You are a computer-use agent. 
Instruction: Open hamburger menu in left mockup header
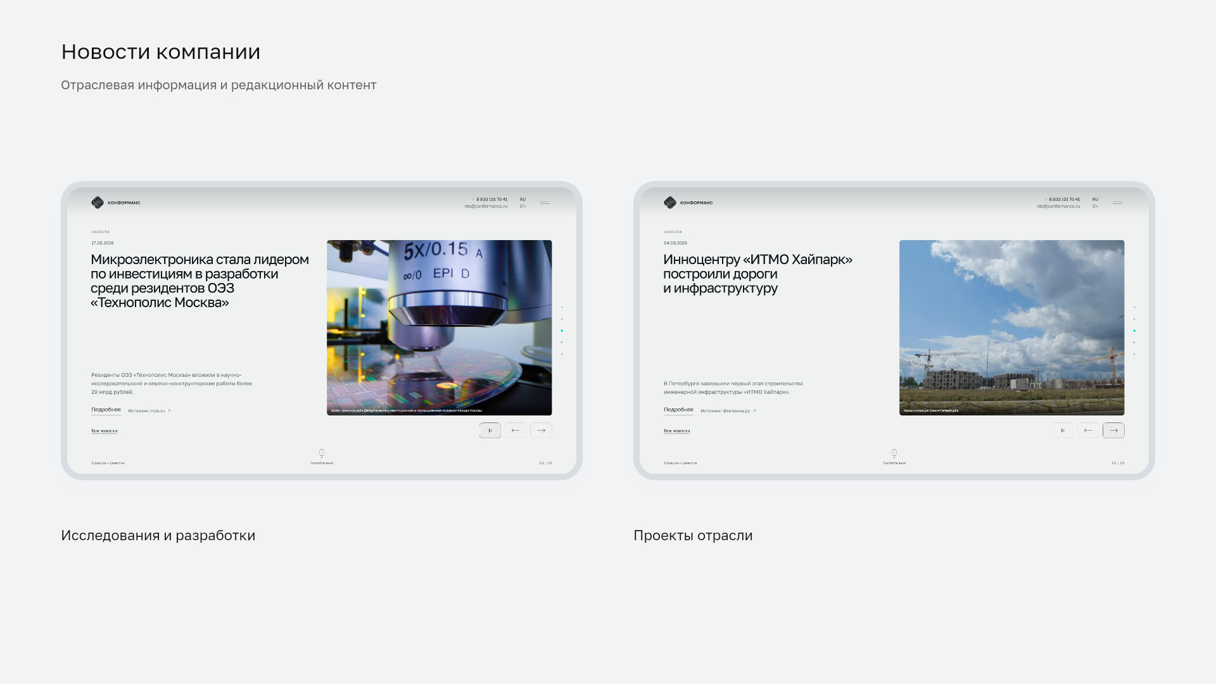pyautogui.click(x=545, y=203)
